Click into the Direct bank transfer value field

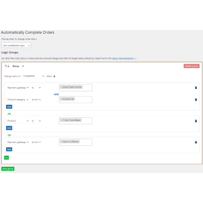tap(76, 88)
